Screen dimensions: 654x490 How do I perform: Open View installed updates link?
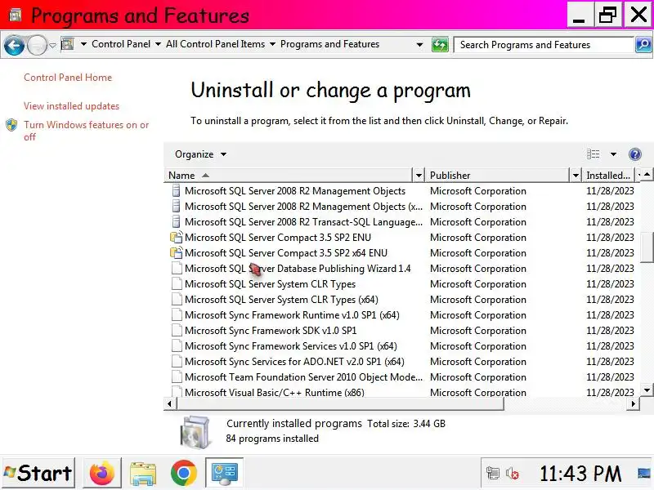coord(71,106)
